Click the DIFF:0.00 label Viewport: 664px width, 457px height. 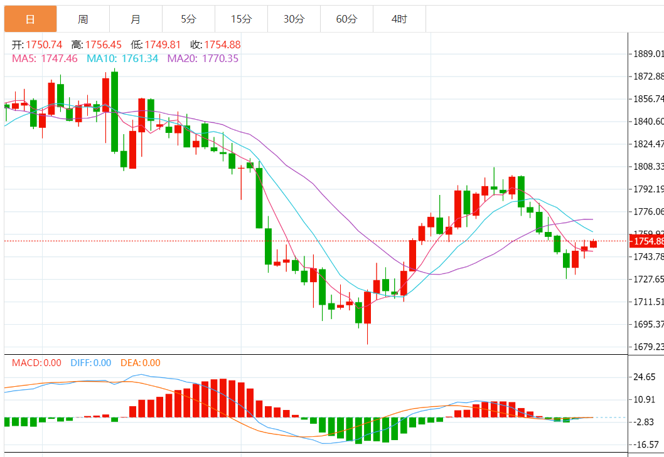[90, 363]
